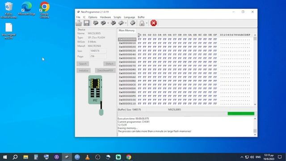The width and height of the screenshot is (286, 161).
Task: Select the bios original file on desktop
Action: click(9, 31)
